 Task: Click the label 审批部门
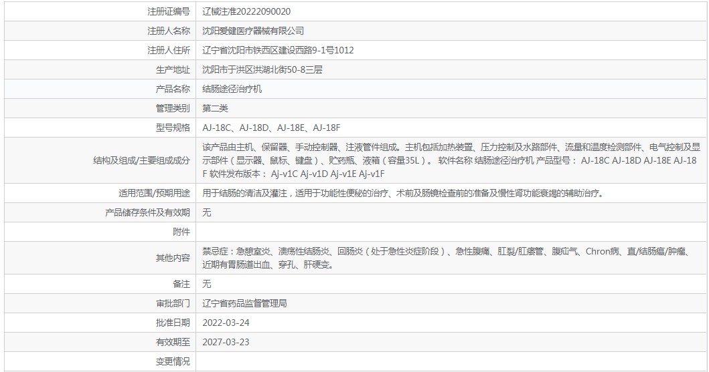coord(173,303)
